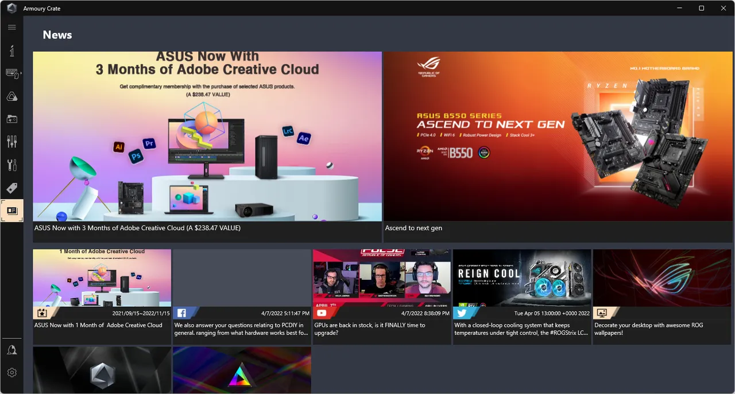The height and width of the screenshot is (394, 735).
Task: Open the Aura Sync page
Action: coord(11,96)
